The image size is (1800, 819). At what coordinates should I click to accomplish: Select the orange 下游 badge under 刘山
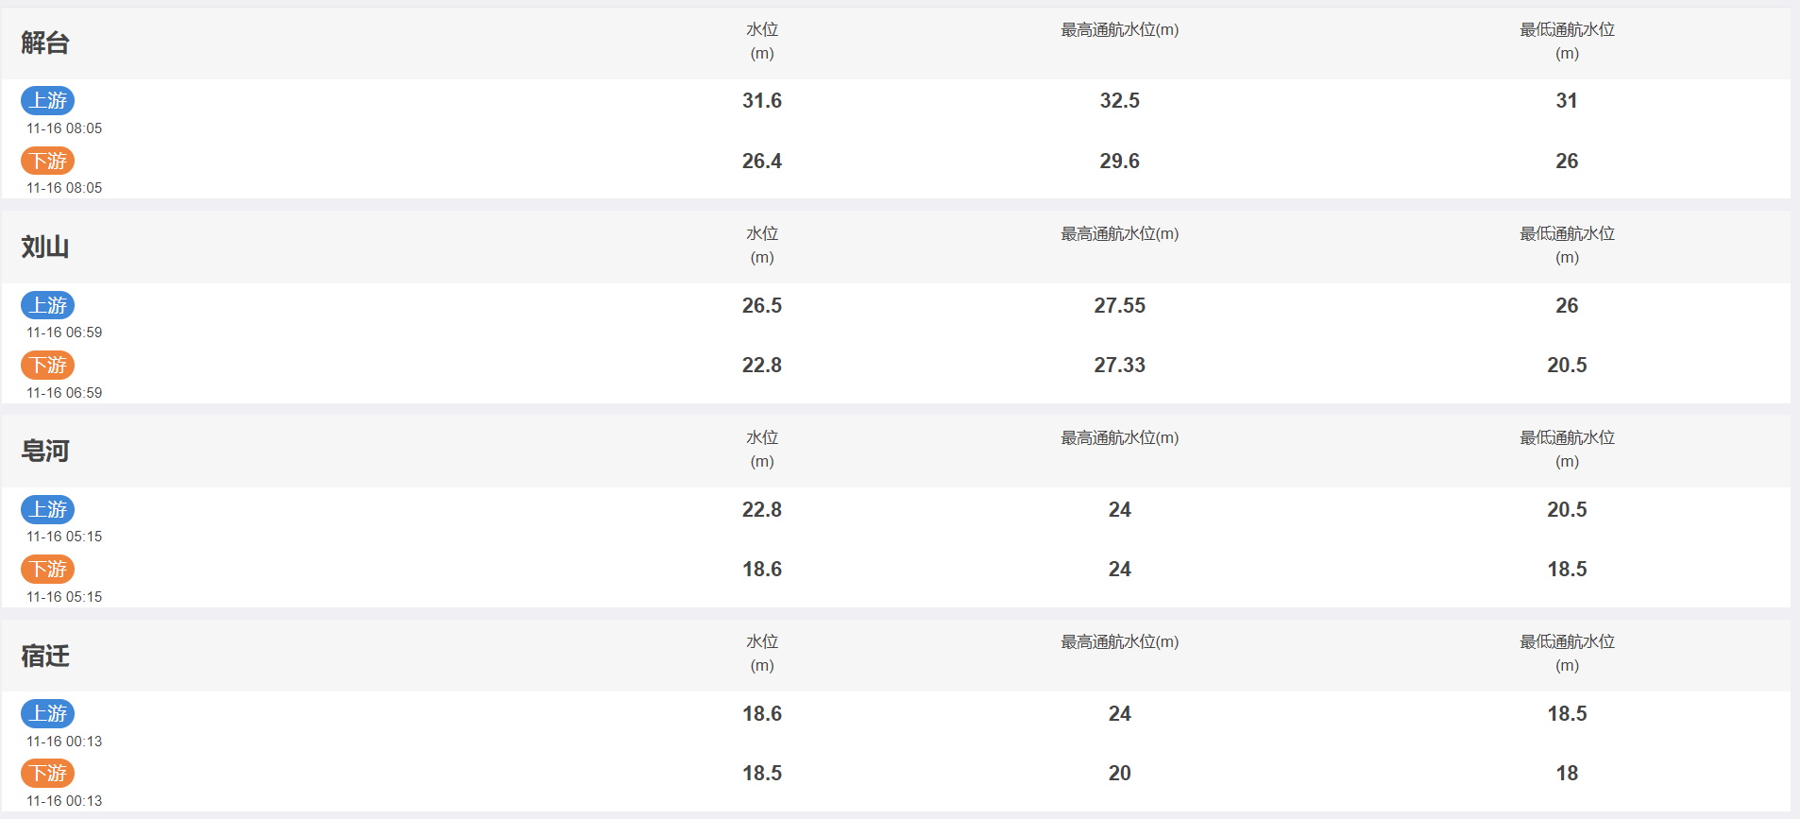point(47,365)
